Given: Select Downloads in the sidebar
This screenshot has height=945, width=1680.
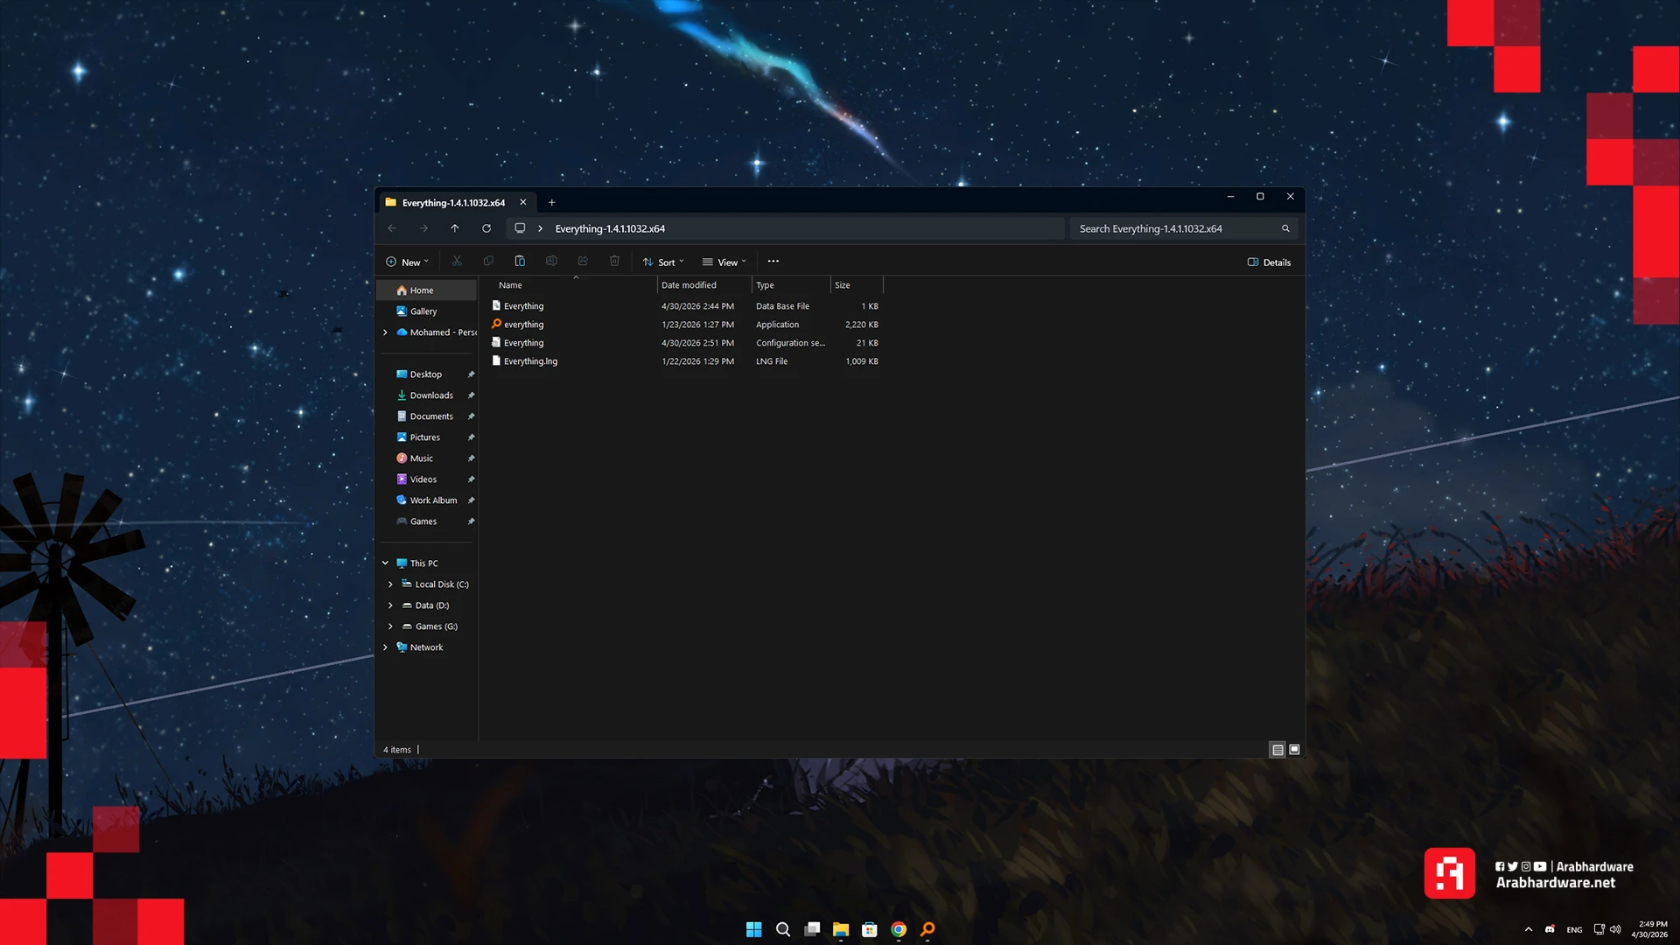Looking at the screenshot, I should 431,395.
